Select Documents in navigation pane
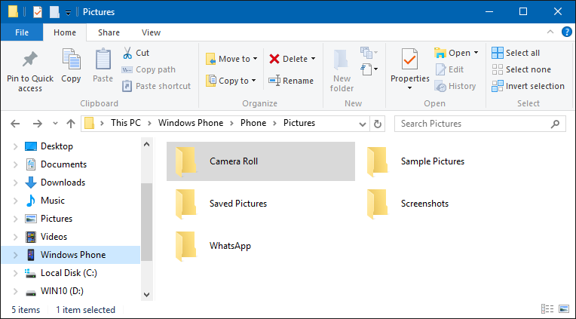The width and height of the screenshot is (576, 319). 63,164
